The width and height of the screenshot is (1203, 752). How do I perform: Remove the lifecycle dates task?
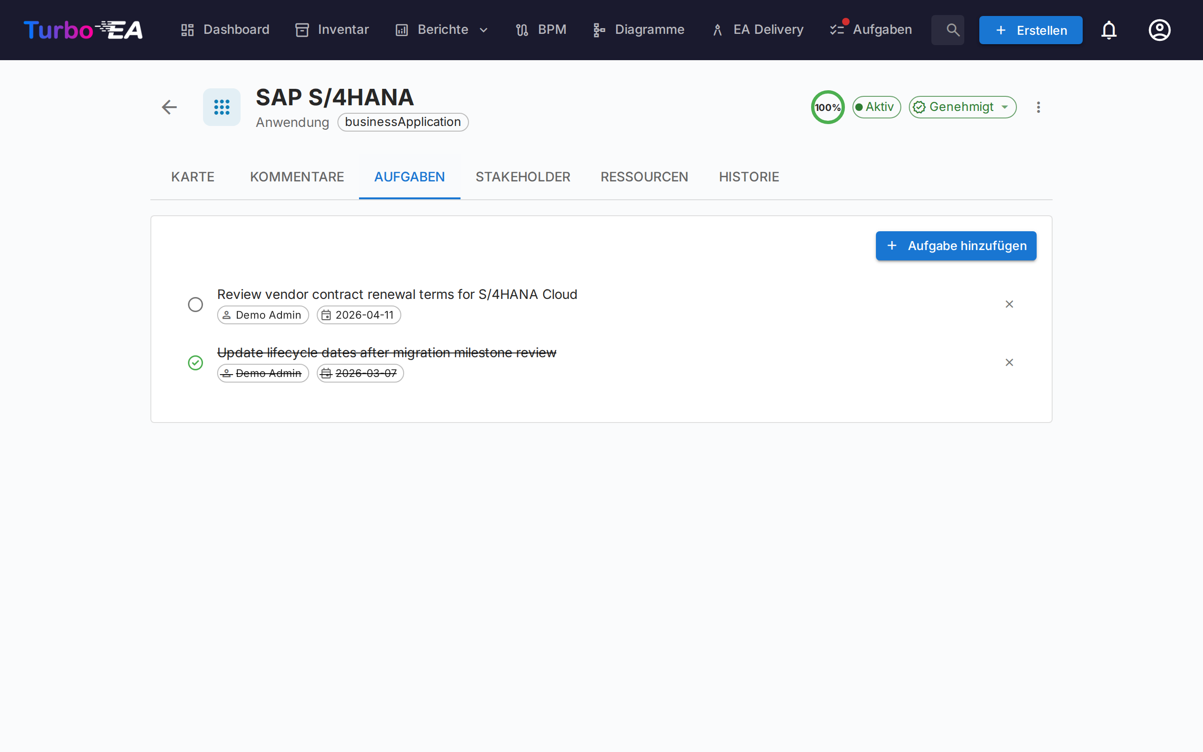1008,362
